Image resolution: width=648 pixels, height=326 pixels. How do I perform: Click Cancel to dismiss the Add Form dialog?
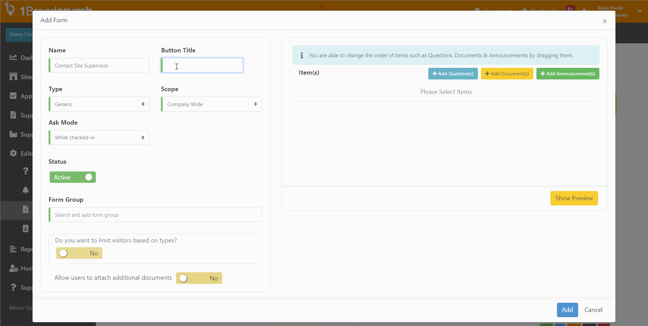coord(593,310)
